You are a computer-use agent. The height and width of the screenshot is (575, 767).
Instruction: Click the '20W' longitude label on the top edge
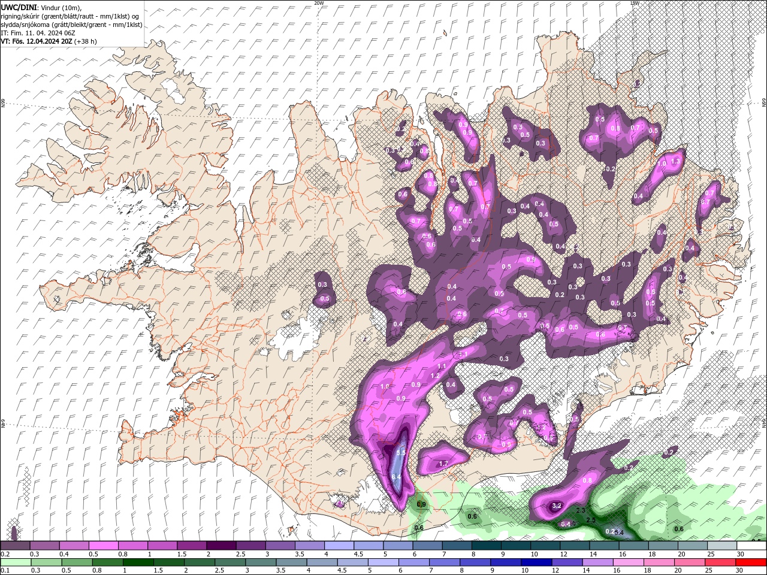(x=319, y=3)
